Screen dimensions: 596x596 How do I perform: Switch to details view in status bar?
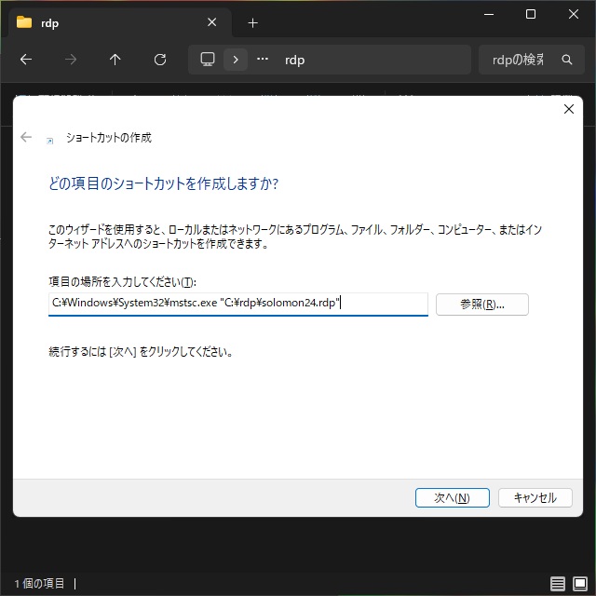pos(558,584)
